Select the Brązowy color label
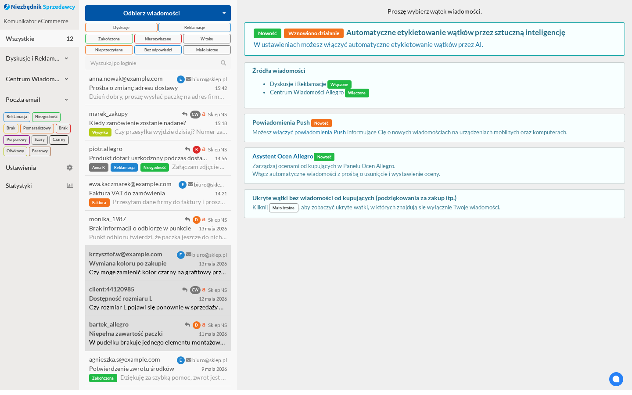Viewport: 632px width, 395px height. (40, 151)
